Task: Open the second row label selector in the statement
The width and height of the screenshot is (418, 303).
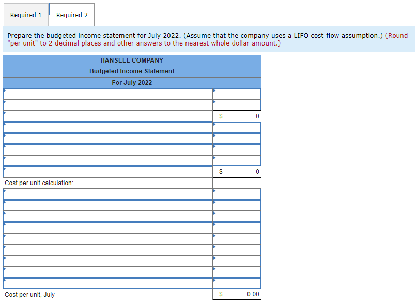Action: [x=103, y=105]
